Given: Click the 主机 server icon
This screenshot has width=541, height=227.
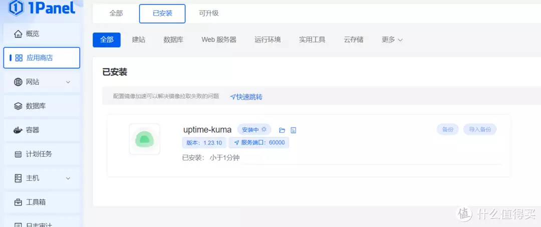Looking at the screenshot, I should pos(18,178).
